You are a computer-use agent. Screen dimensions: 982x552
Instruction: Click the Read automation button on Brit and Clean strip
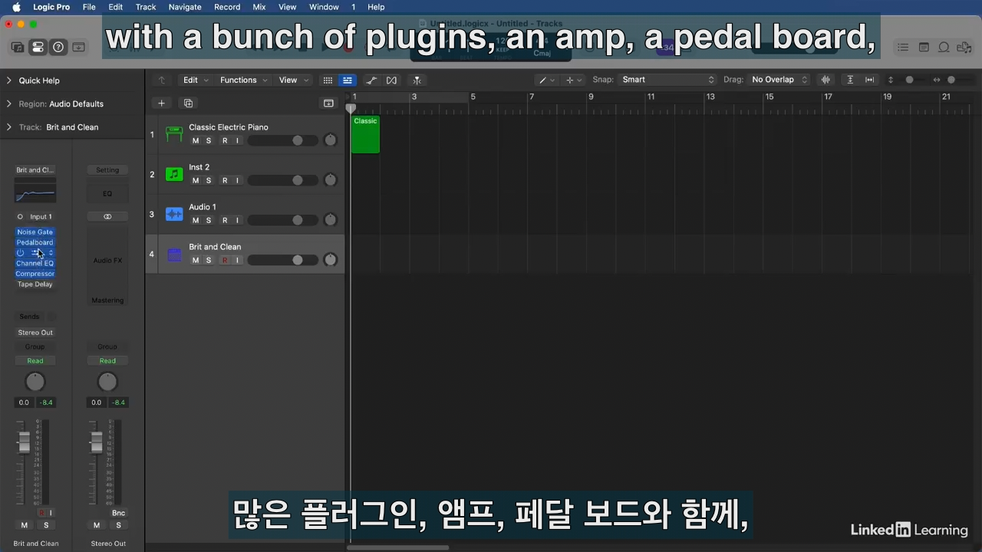(35, 361)
